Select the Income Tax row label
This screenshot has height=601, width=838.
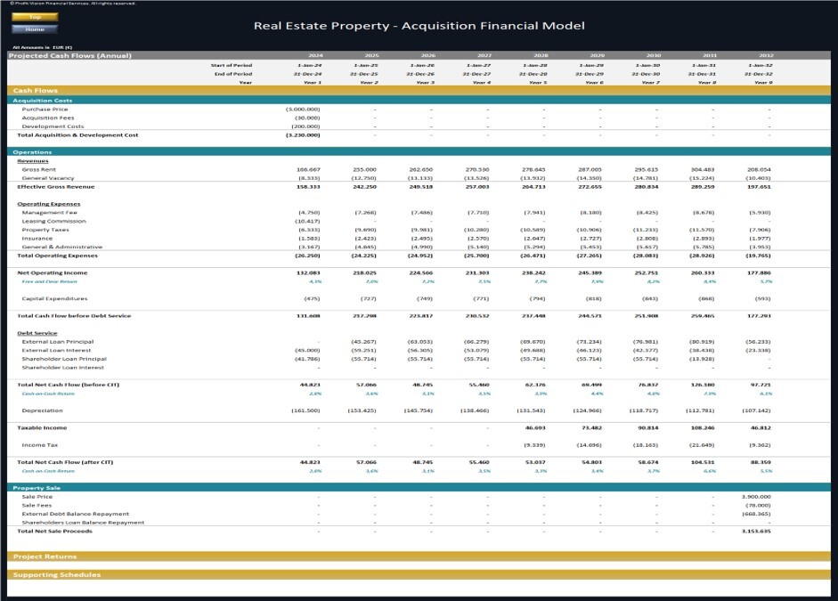click(x=39, y=445)
